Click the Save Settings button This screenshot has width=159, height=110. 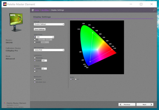click(40, 29)
